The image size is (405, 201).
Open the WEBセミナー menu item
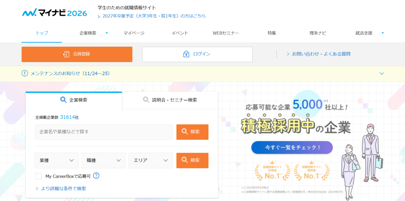click(226, 33)
